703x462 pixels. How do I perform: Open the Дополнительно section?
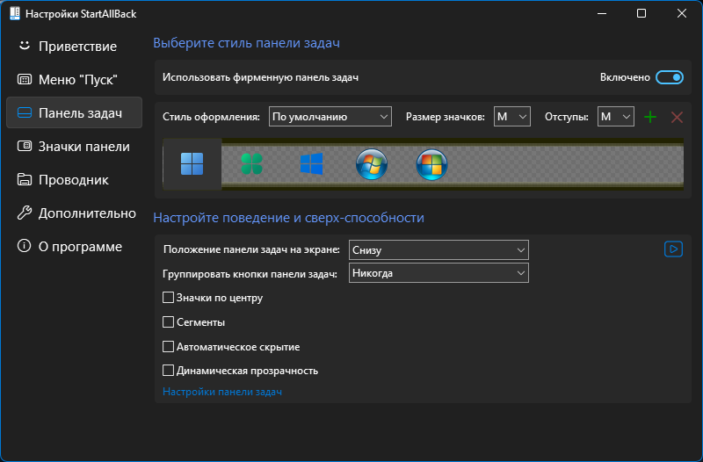pyautogui.click(x=74, y=213)
